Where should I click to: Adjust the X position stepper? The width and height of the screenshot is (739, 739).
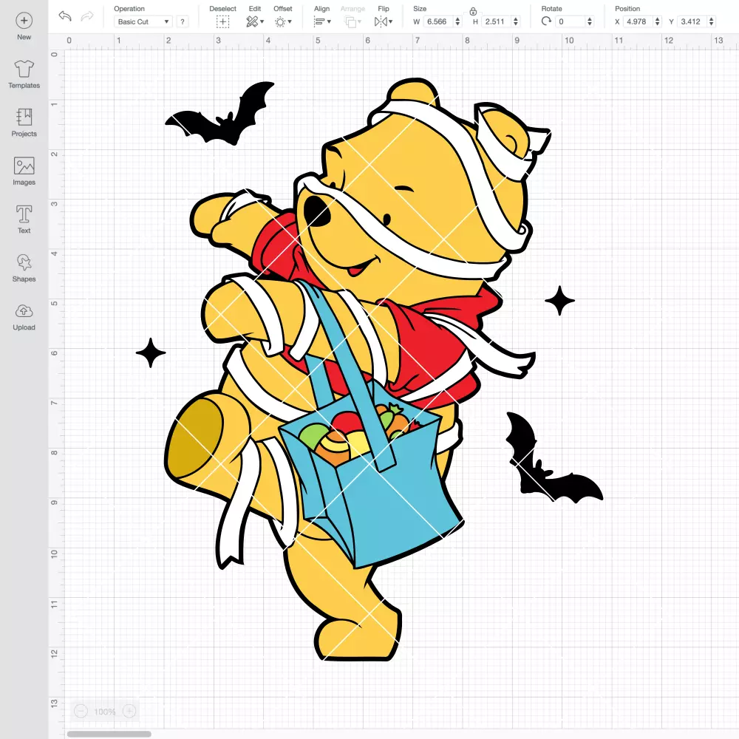[658, 21]
